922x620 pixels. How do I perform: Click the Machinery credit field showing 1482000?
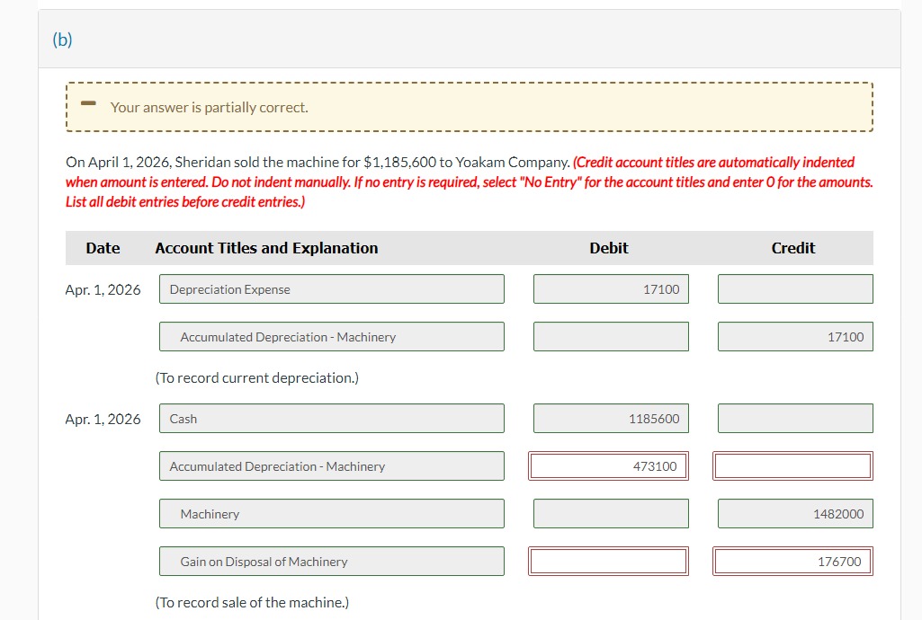(794, 513)
